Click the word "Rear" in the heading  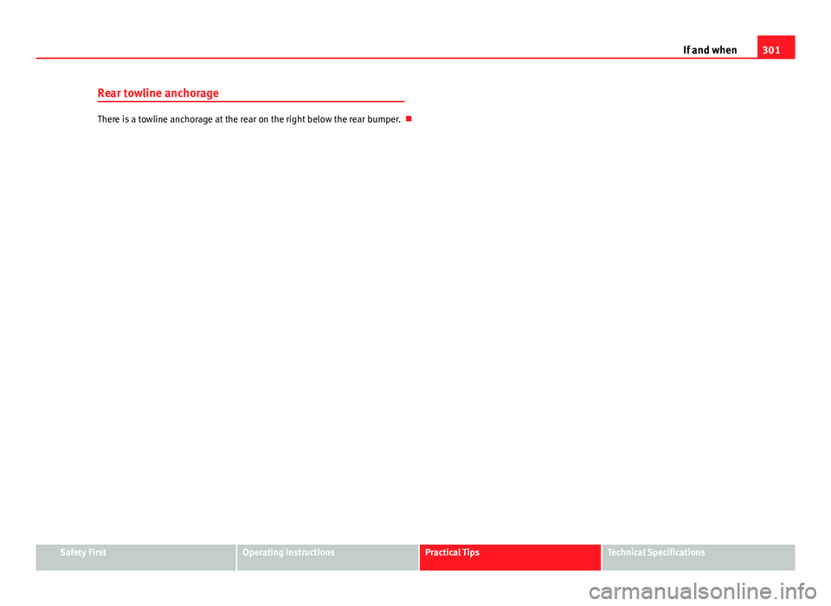[108, 92]
